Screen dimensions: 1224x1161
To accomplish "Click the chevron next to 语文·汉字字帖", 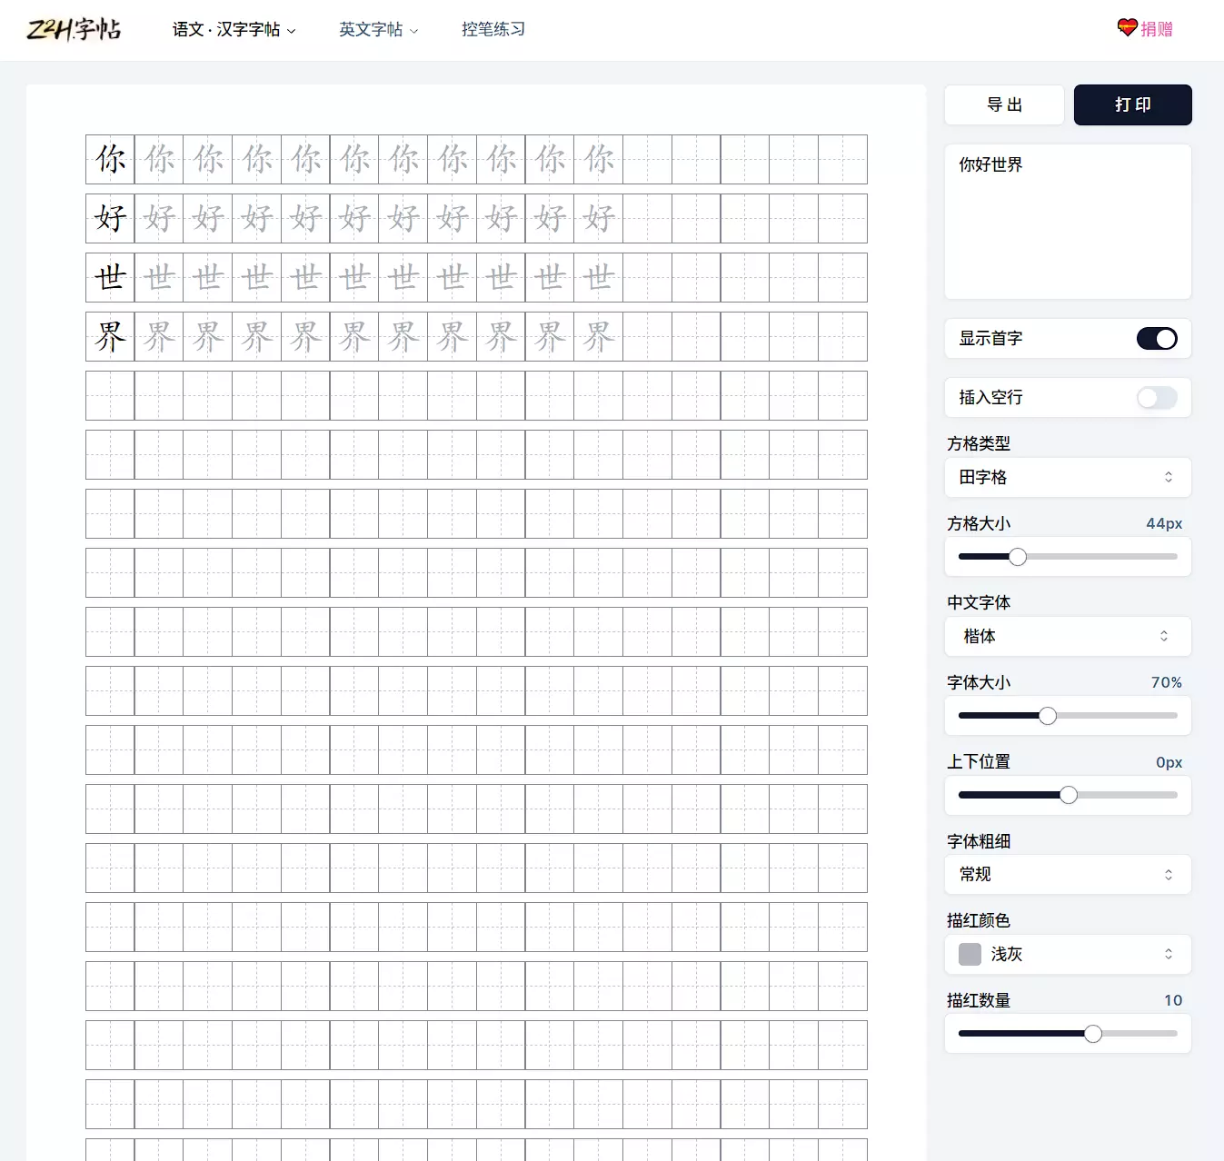I will [292, 31].
